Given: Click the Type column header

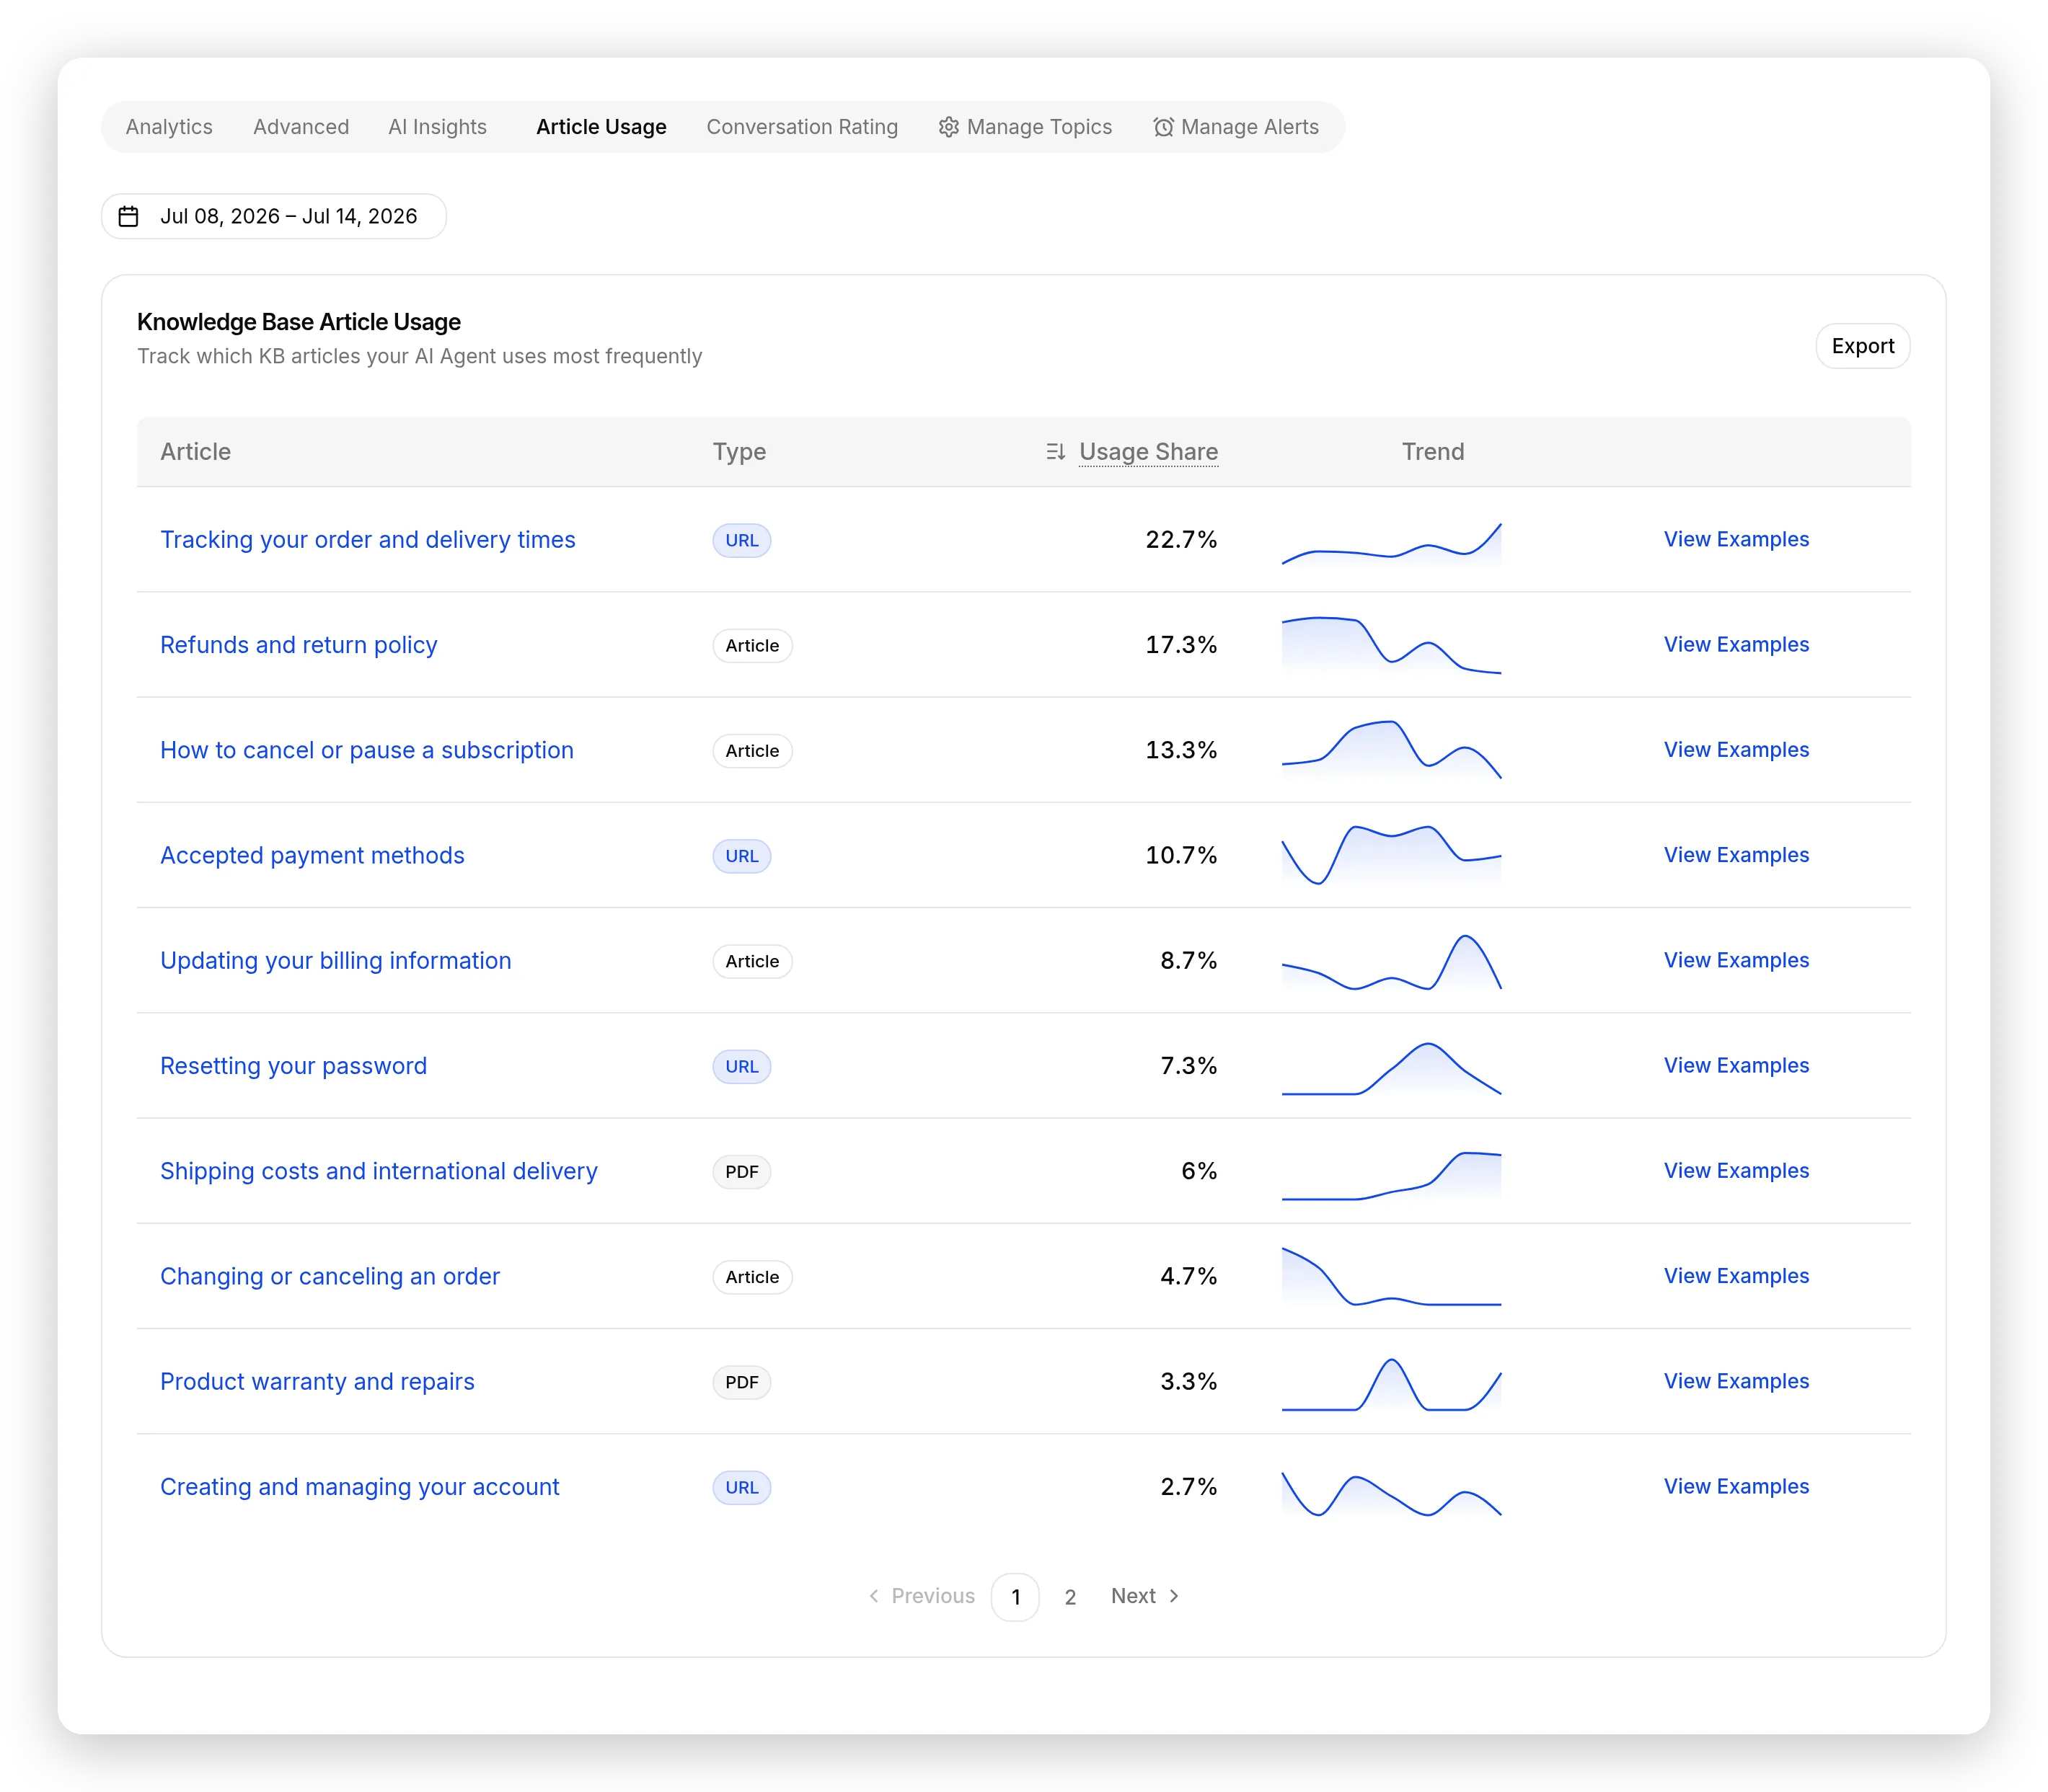Looking at the screenshot, I should (x=739, y=452).
